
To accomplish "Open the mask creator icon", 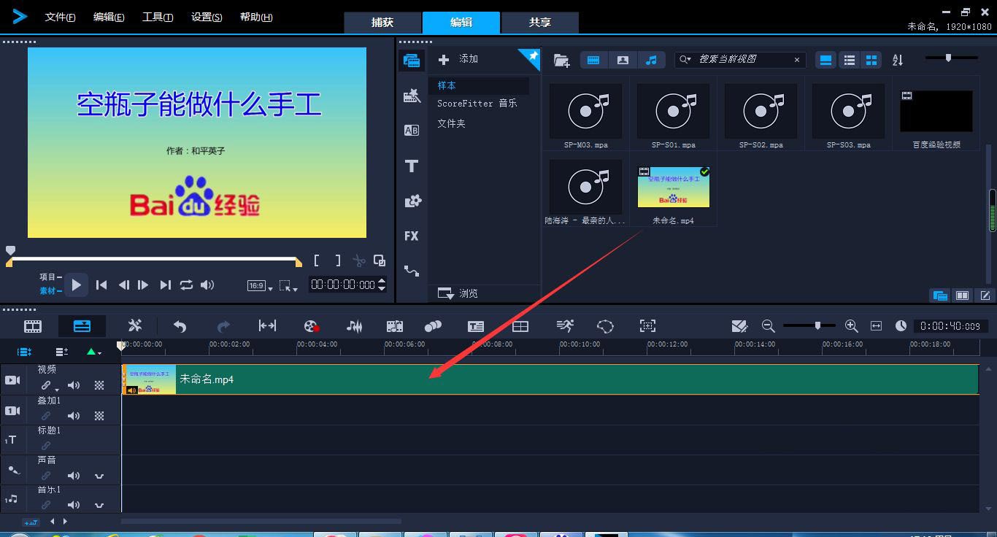I will [x=605, y=326].
